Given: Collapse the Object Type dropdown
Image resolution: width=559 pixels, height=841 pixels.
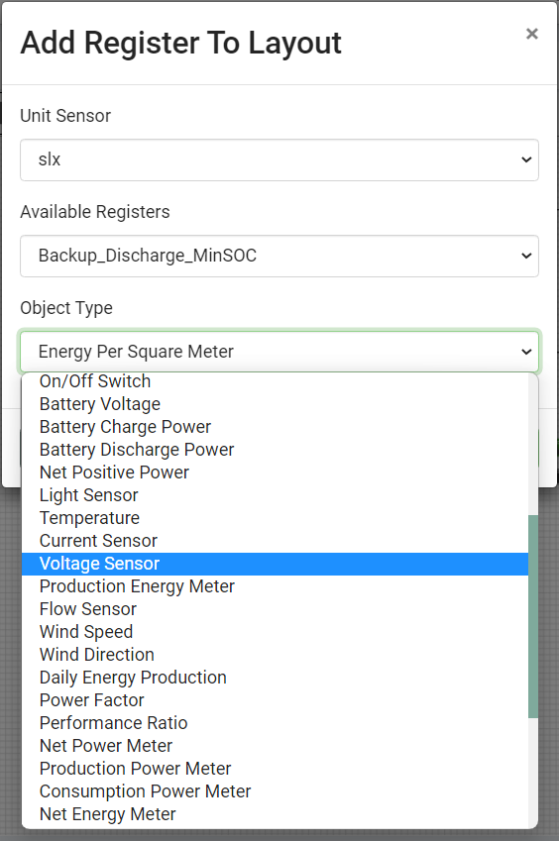Looking at the screenshot, I should pyautogui.click(x=279, y=352).
